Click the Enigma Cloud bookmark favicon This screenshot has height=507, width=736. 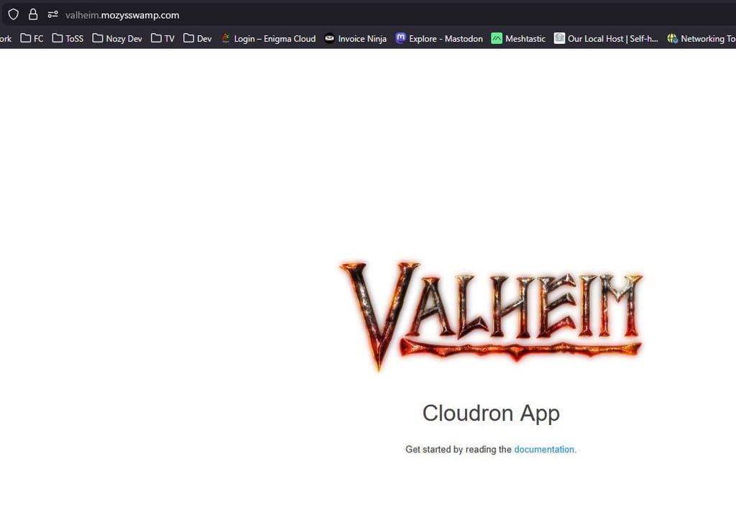(x=226, y=39)
